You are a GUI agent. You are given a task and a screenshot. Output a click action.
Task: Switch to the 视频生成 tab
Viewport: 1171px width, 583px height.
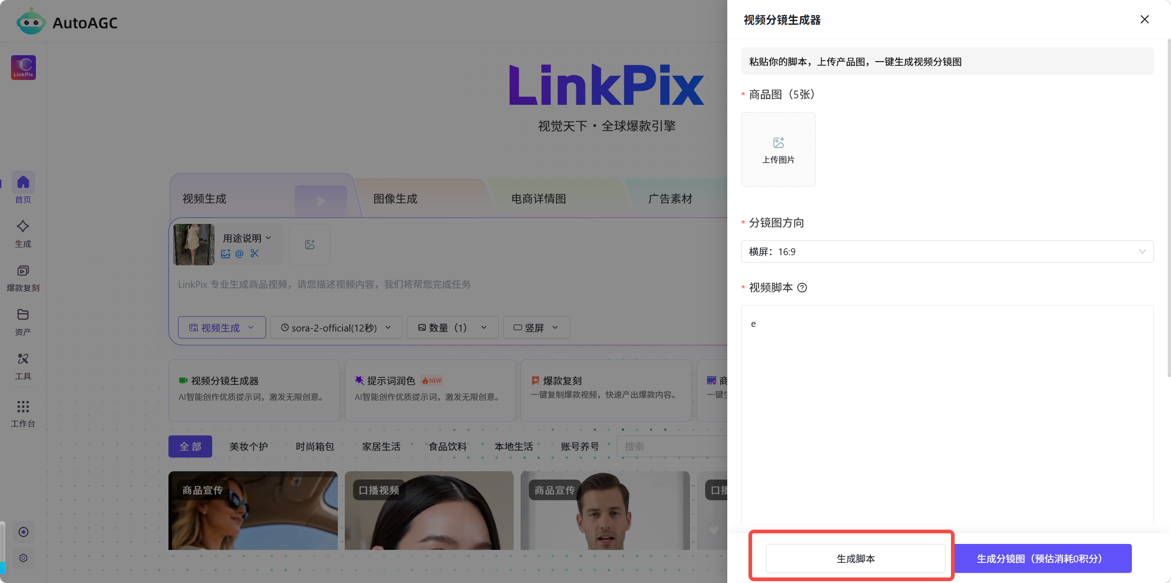coord(204,199)
